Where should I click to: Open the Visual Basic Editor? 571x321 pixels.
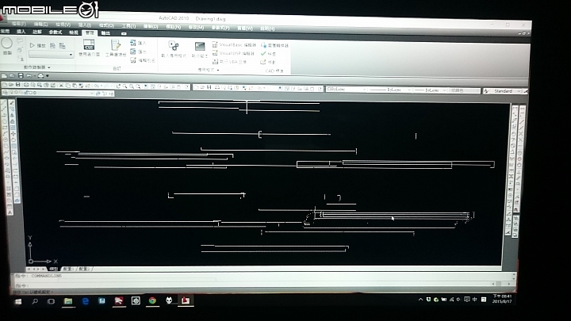point(234,44)
